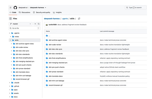
Task: Select dsh-prose-standard in the sidebar tree
Action: click(23, 68)
